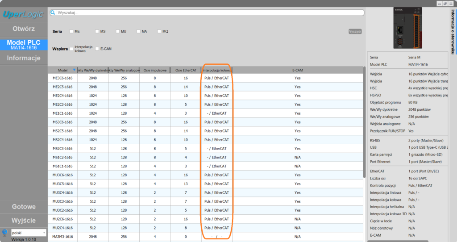This screenshot has height=242, width=457.
Task: Open the polski language dropdown
Action: tap(29, 233)
